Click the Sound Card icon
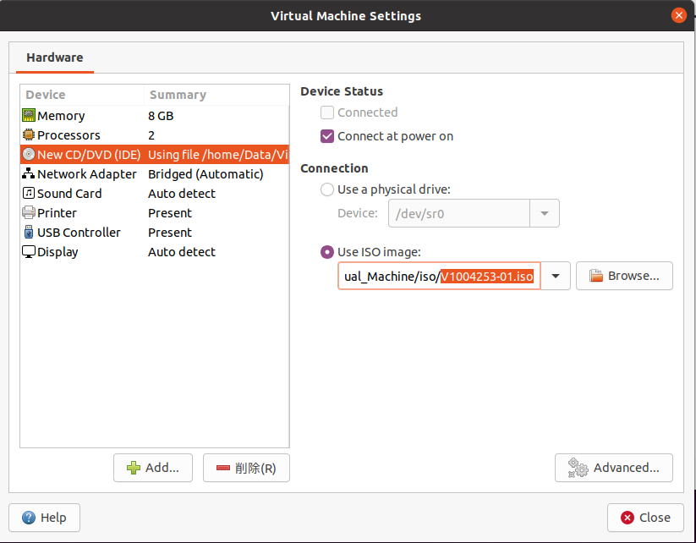696x543 pixels. (29, 194)
